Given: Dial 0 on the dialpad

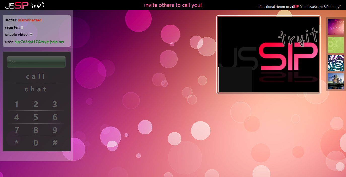Looking at the screenshot, I should (x=36, y=143).
